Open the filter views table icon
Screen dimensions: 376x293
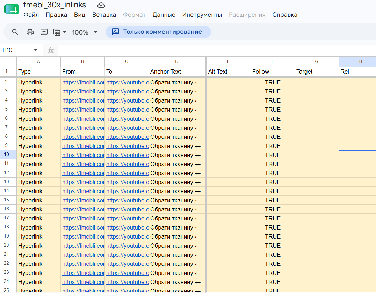(57, 32)
